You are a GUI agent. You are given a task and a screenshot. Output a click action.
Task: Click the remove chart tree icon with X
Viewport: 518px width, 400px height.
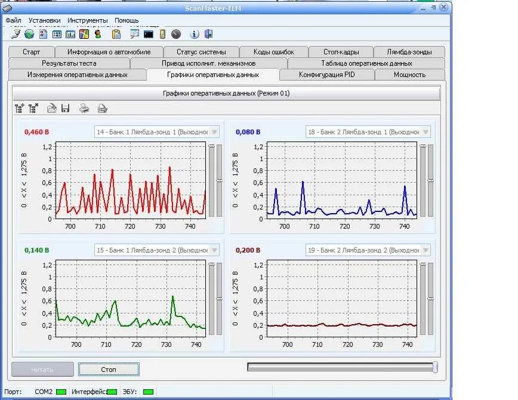[x=33, y=108]
